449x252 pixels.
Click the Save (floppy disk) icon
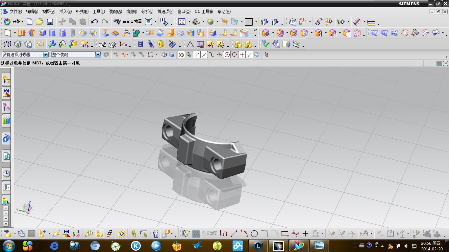coord(50,22)
